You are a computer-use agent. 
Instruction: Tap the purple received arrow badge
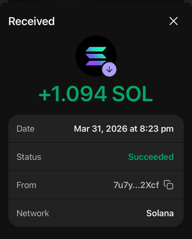(109, 69)
